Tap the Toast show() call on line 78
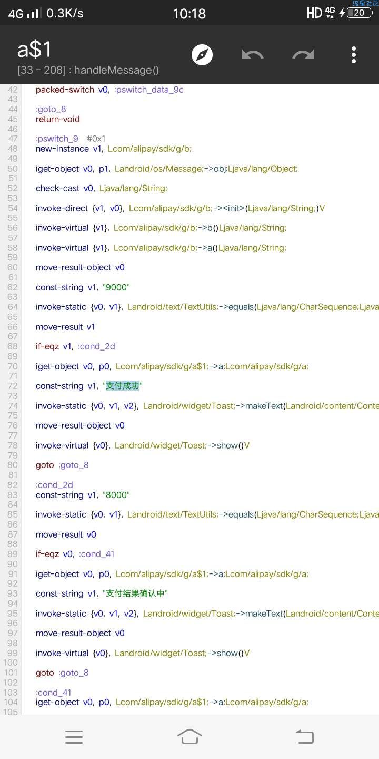This screenshot has width=379, height=759. pos(143,445)
